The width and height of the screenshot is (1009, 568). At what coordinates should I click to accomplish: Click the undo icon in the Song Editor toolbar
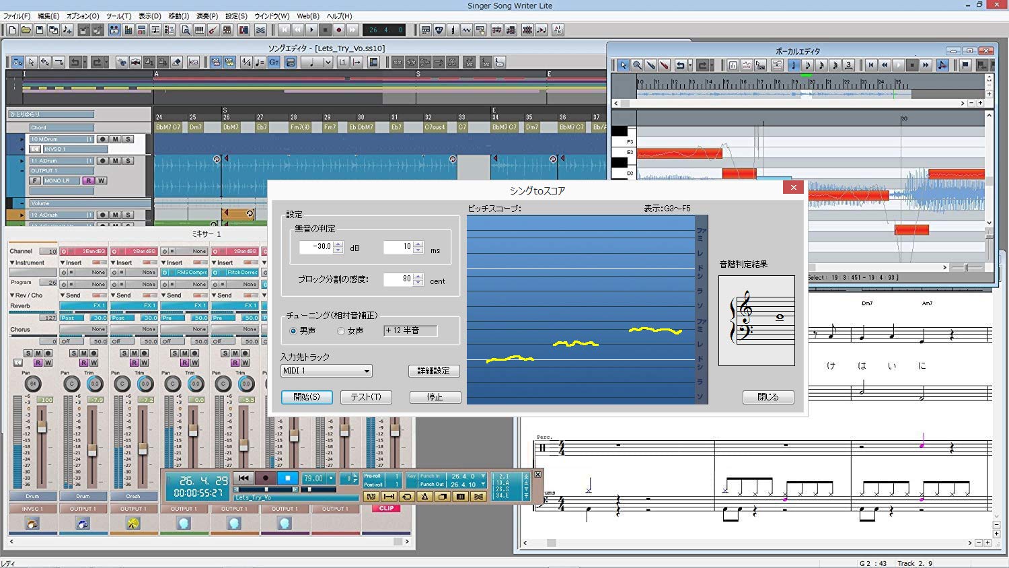click(x=76, y=62)
